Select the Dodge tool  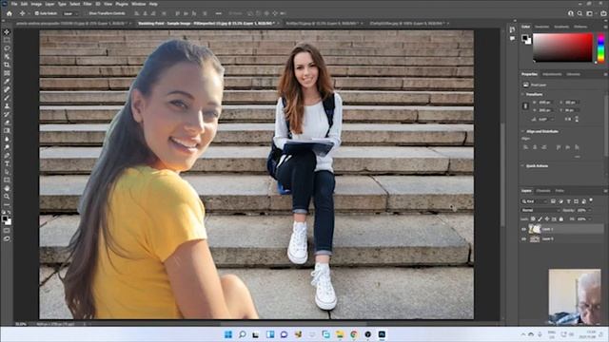(x=7, y=147)
